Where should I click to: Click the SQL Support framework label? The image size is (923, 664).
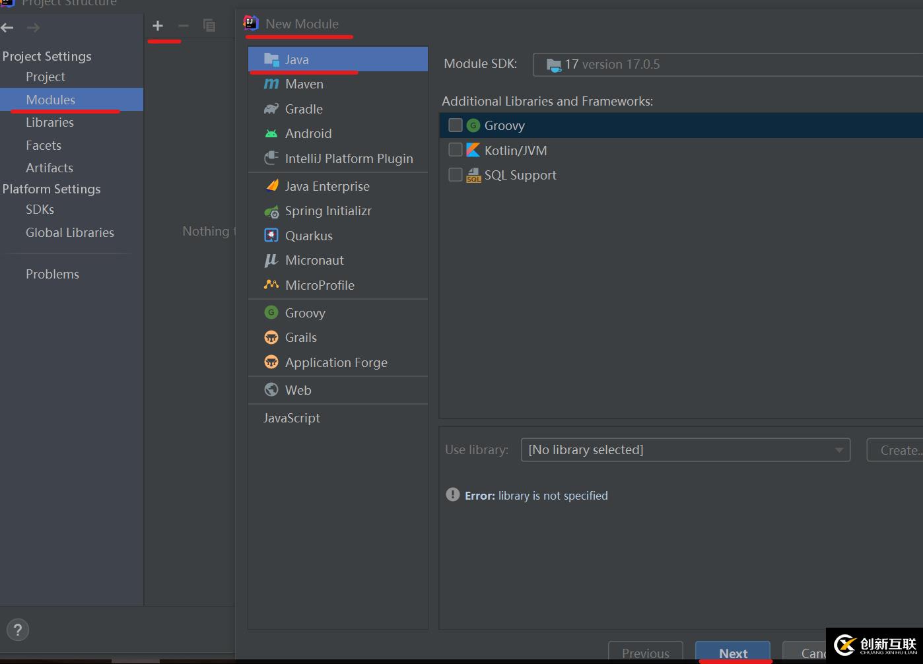[520, 175]
